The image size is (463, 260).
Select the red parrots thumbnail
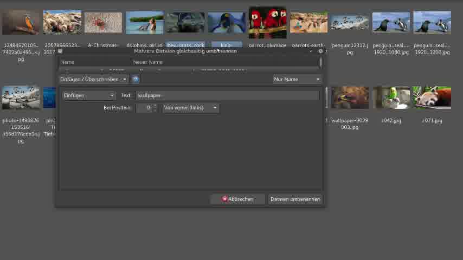coord(267,23)
